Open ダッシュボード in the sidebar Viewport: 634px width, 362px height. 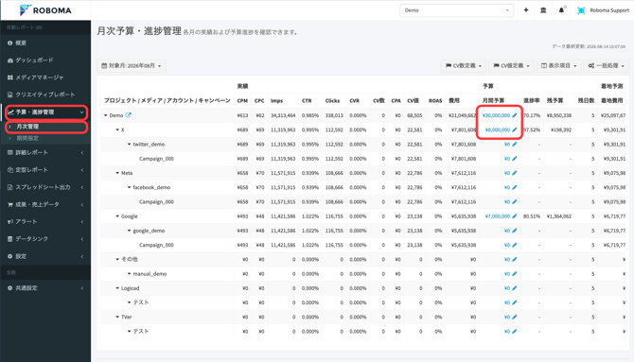pos(45,60)
